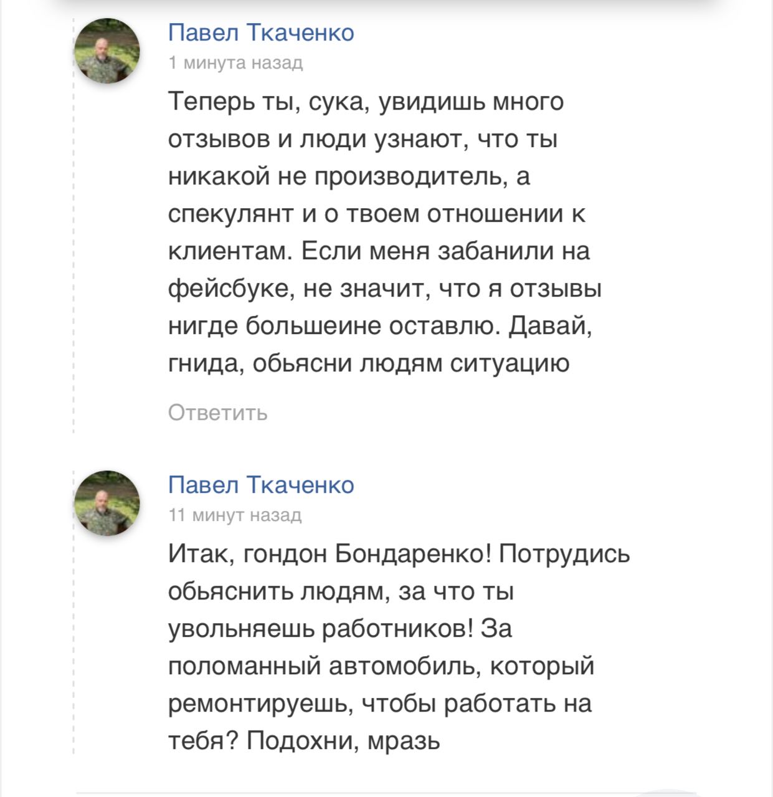Click the dashed thread line beside the first comment

click(74, 224)
